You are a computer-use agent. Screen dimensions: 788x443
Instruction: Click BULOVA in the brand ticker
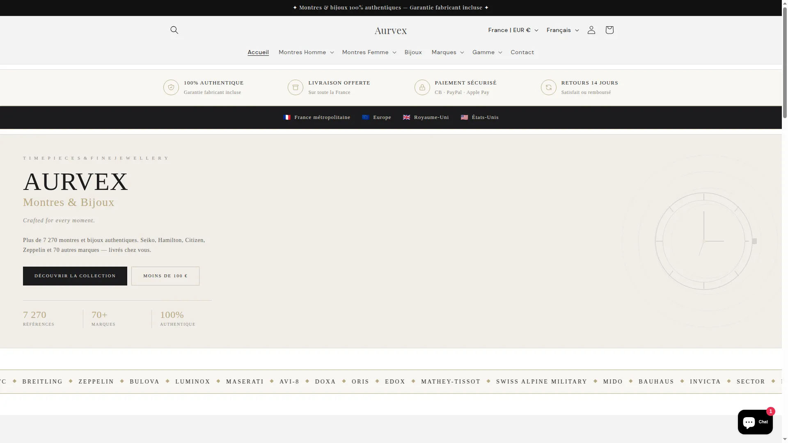[x=144, y=381]
